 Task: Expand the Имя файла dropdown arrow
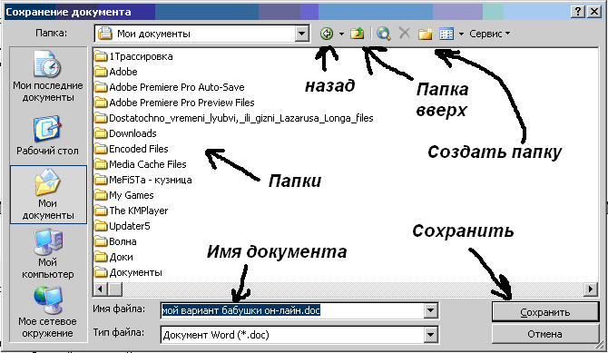(431, 310)
